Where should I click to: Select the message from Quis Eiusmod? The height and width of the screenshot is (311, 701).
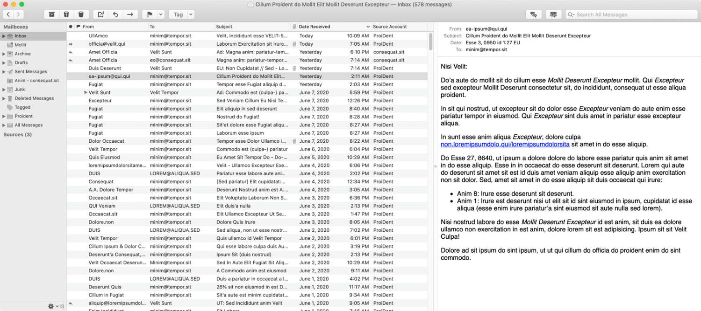[247, 157]
